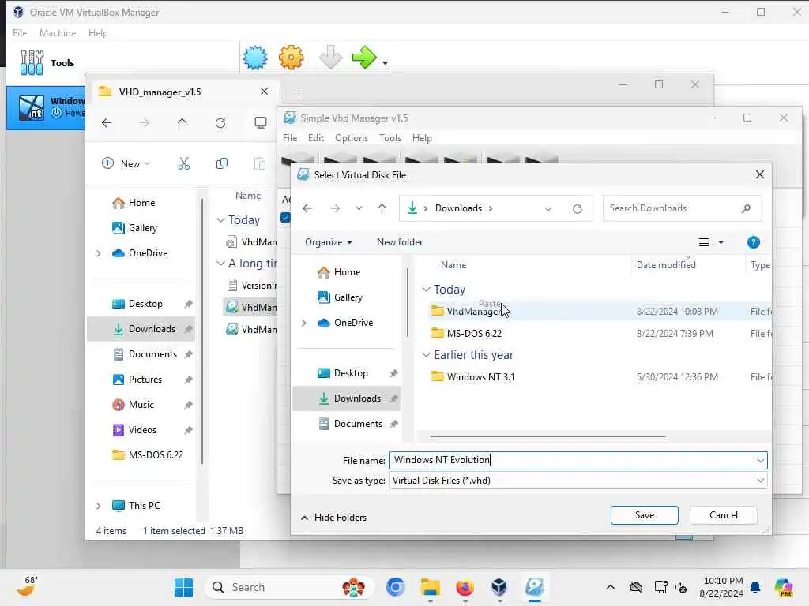The image size is (809, 606).
Task: Click the Cancel button
Action: pos(724,515)
